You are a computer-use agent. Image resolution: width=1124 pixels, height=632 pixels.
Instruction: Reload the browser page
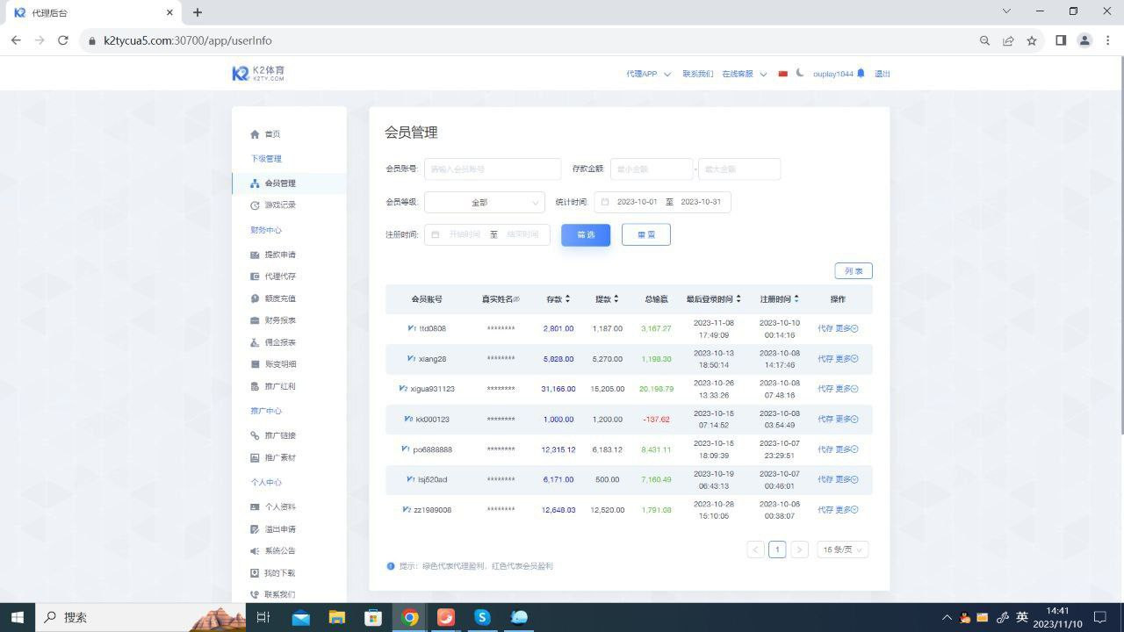(62, 40)
